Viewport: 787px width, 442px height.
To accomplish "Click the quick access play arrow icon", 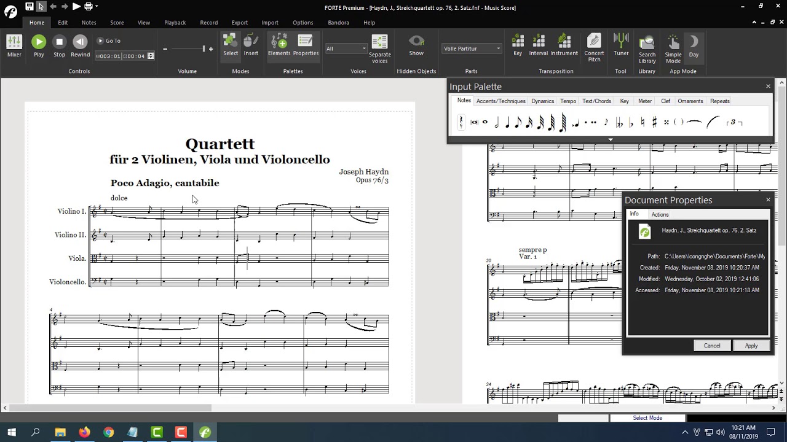I will click(x=76, y=6).
